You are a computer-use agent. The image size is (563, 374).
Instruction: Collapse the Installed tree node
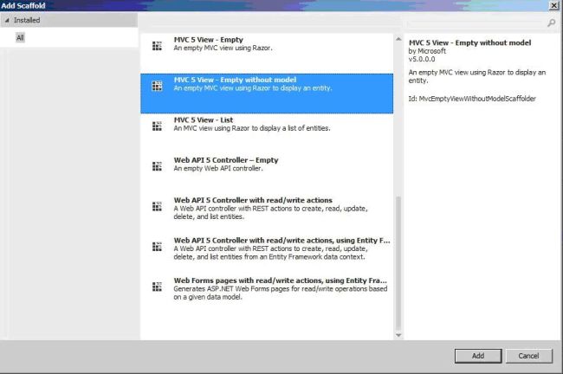(7, 21)
